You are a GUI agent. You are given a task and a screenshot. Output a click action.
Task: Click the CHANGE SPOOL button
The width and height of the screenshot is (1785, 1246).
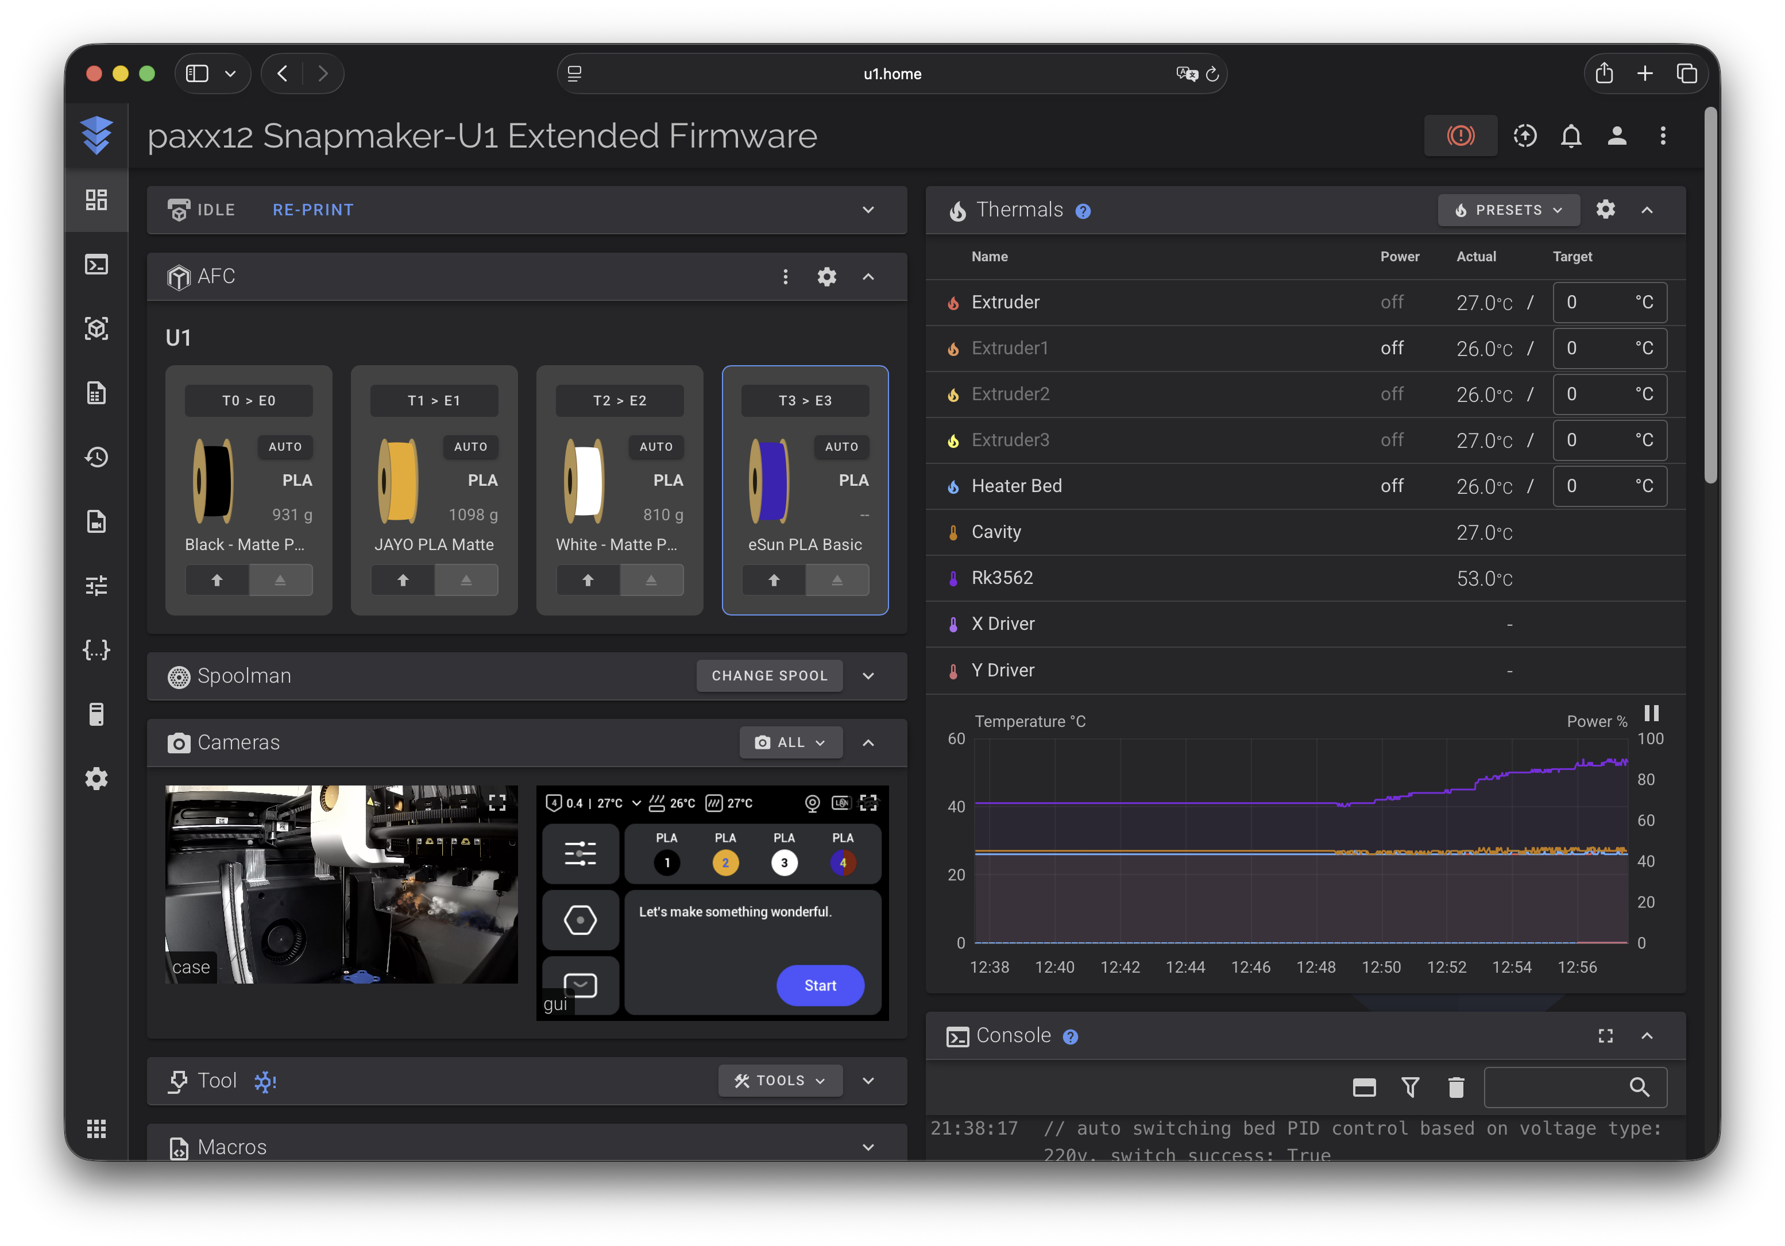point(770,676)
